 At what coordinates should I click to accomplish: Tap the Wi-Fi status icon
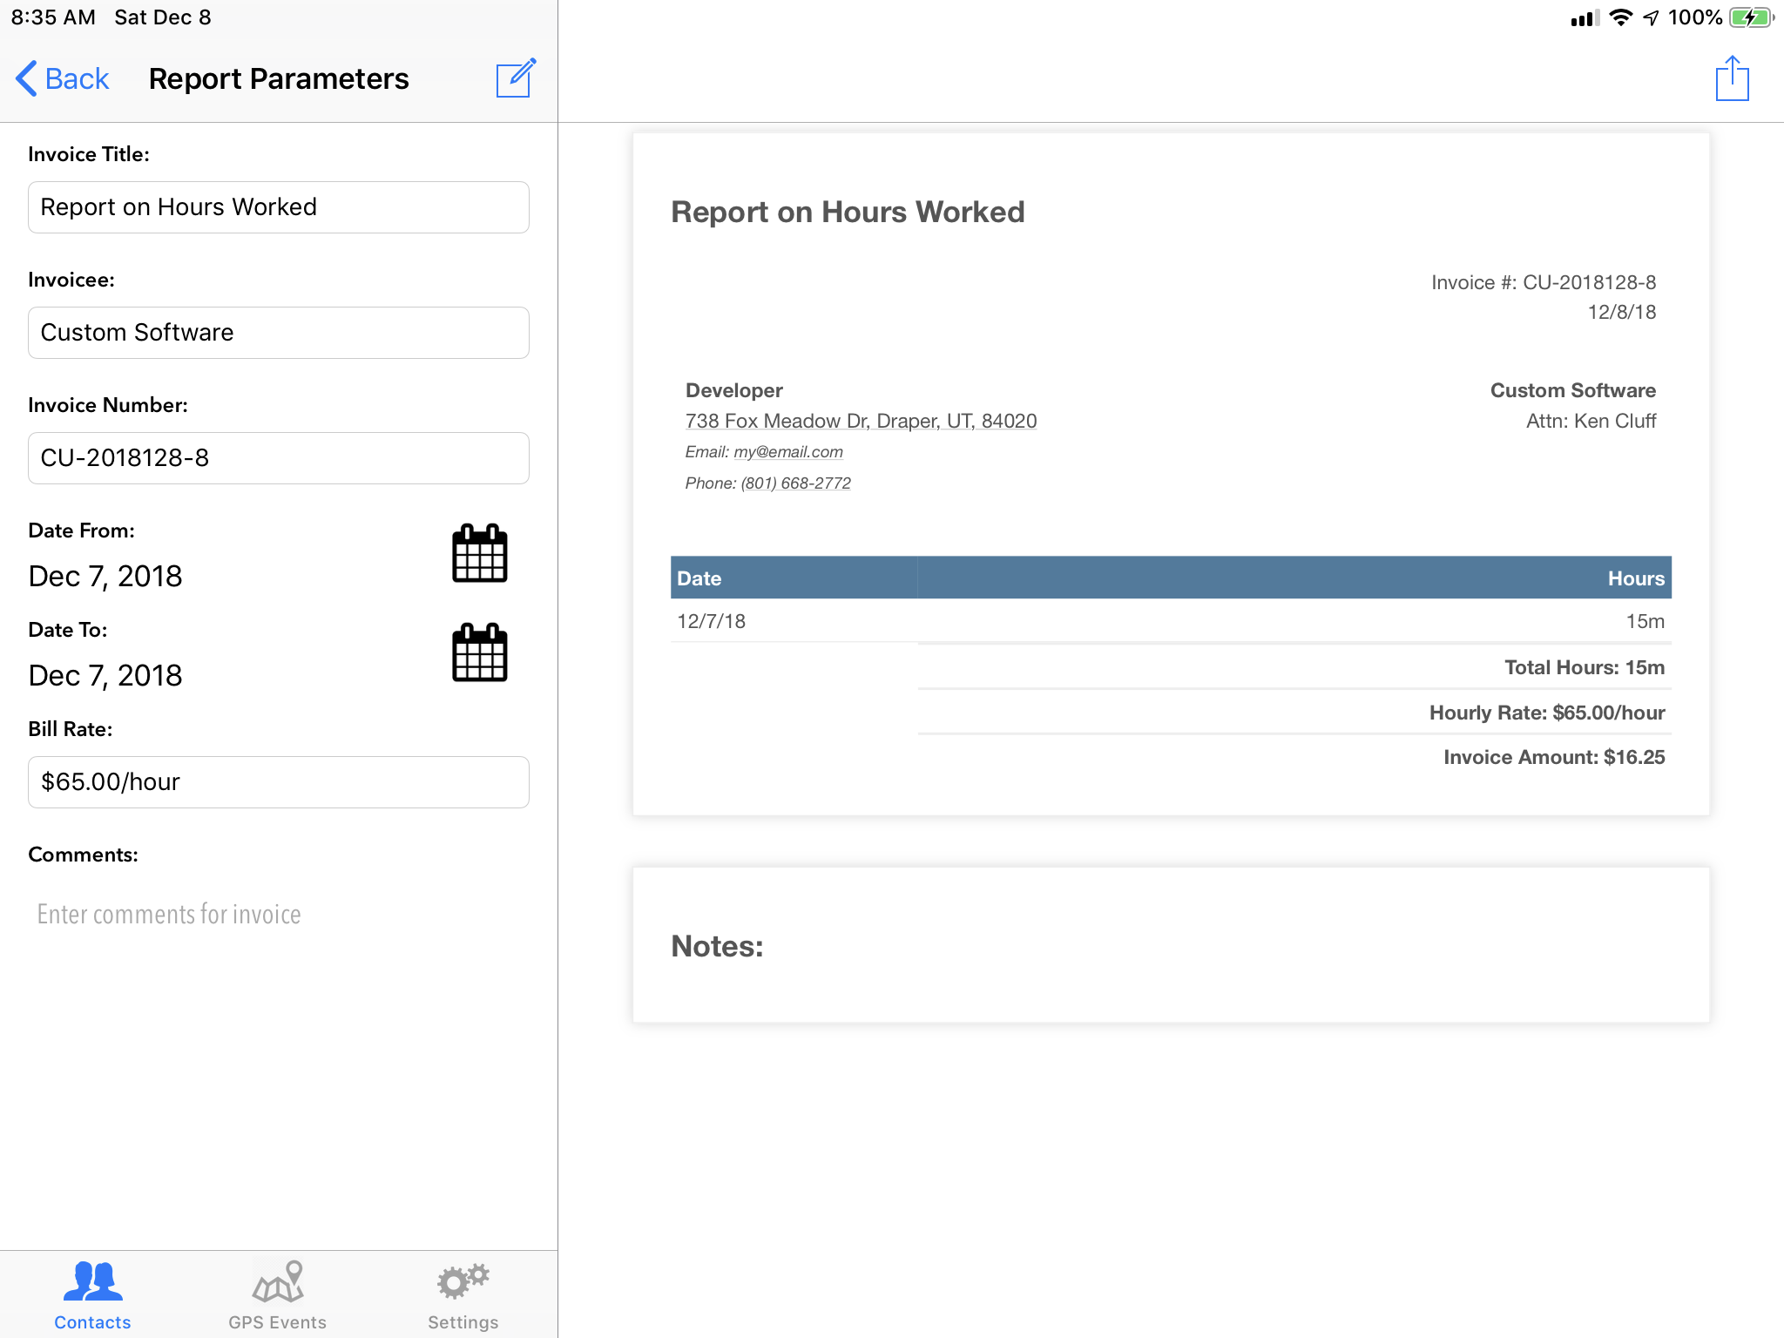coord(1620,17)
